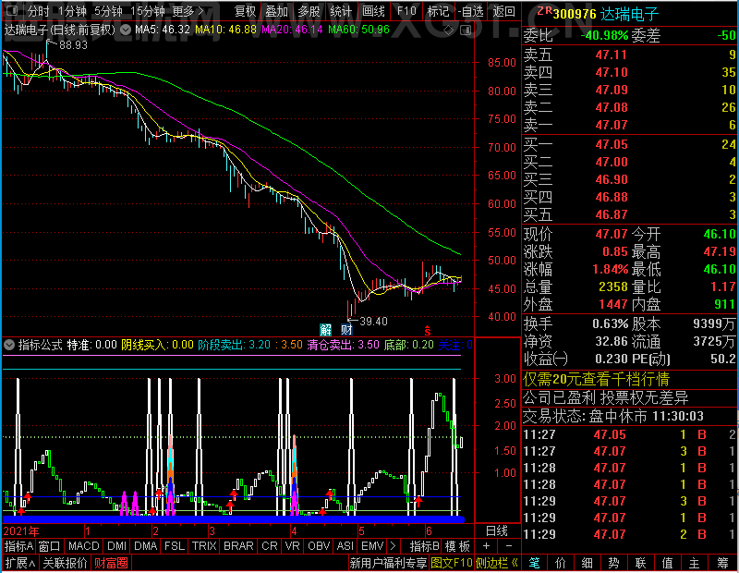Switch to 5分钟 chart
Image resolution: width=739 pixels, height=573 pixels.
tap(108, 10)
